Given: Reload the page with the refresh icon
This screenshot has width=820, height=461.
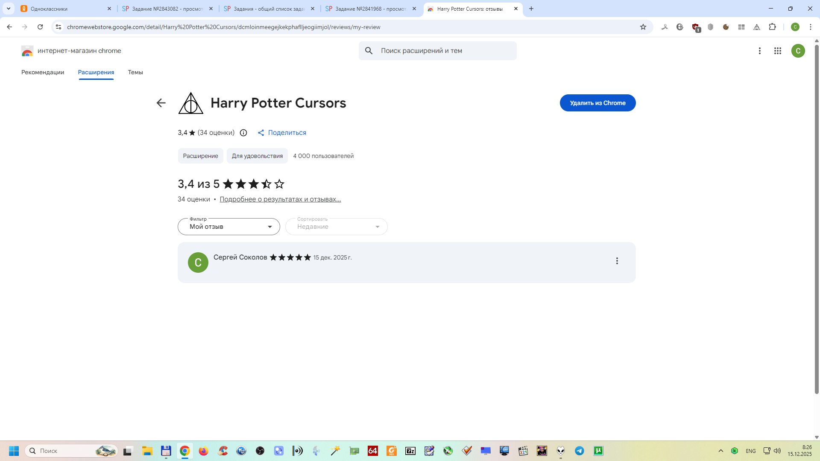Looking at the screenshot, I should tap(40, 27).
